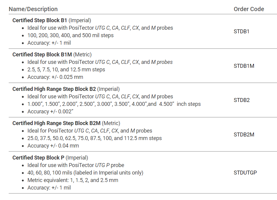Click the inch steps line for block B2

pyautogui.click(x=114, y=104)
